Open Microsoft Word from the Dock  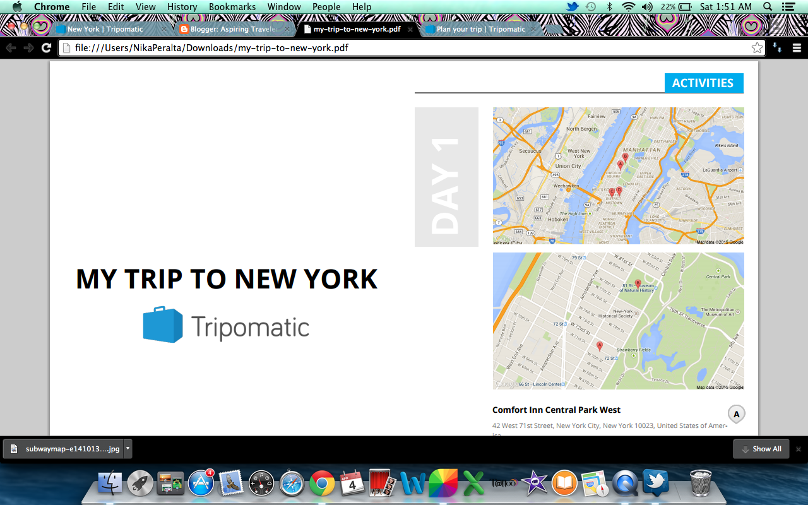point(413,484)
